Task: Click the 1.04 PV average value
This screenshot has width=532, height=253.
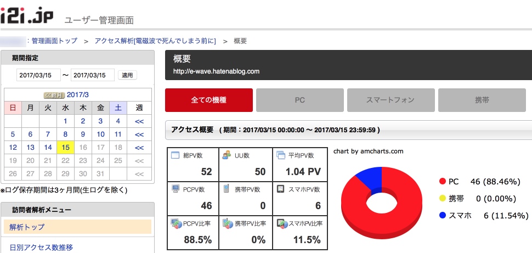Action: (x=303, y=172)
